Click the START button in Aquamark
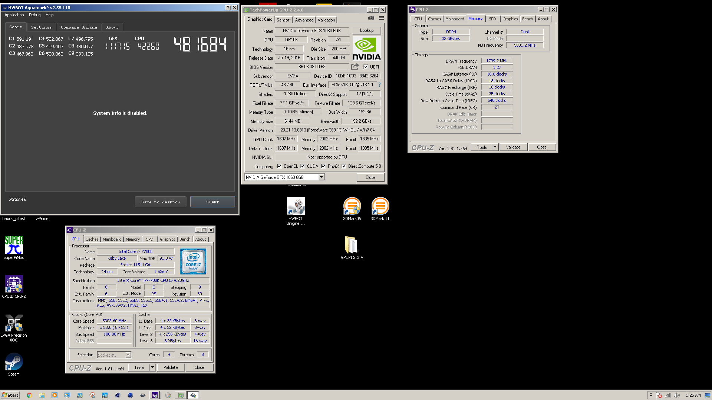712x400 pixels. pyautogui.click(x=212, y=202)
